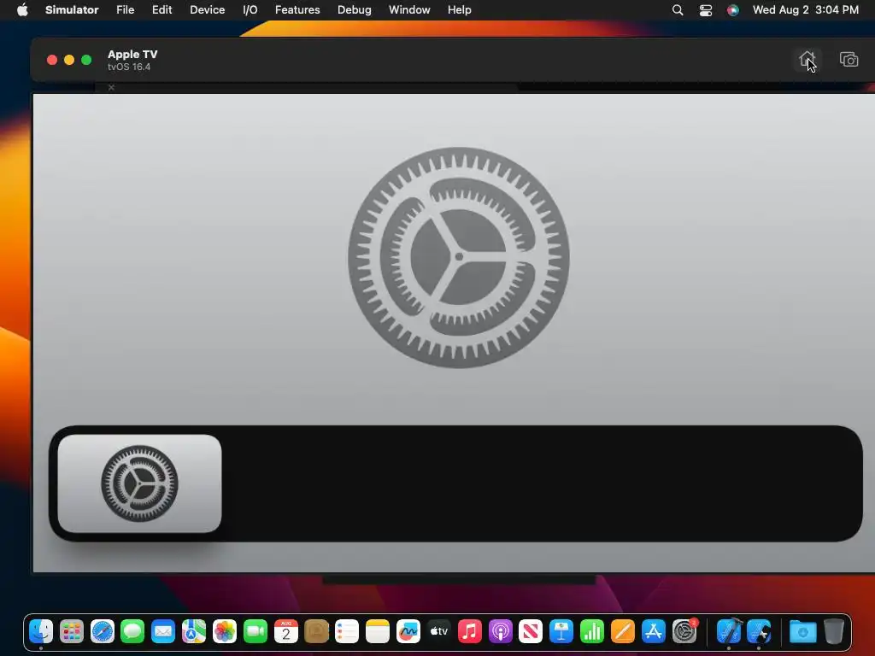Open Freeform from the Dock
875x656 pixels.
point(408,631)
